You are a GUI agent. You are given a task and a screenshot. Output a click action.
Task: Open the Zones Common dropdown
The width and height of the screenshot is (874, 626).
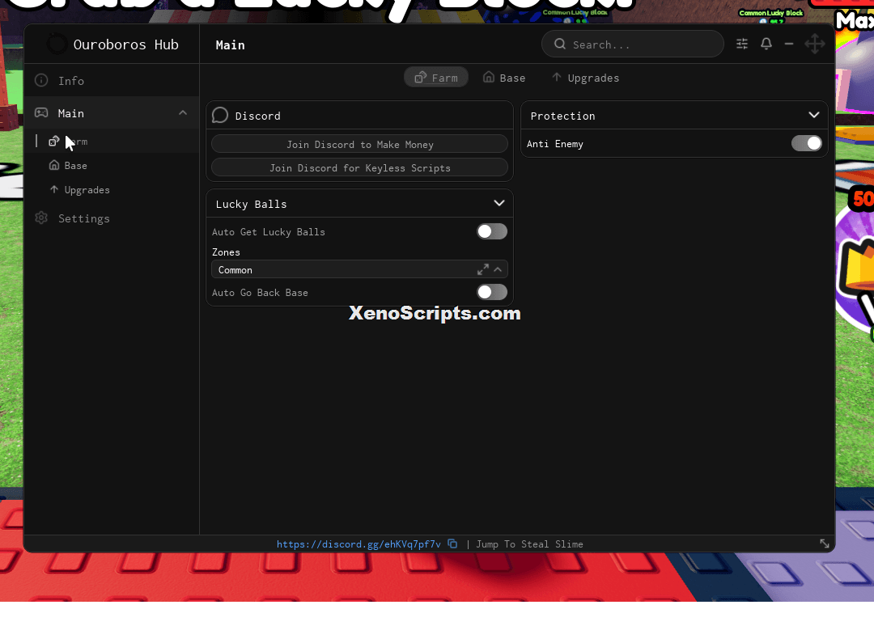[359, 269]
